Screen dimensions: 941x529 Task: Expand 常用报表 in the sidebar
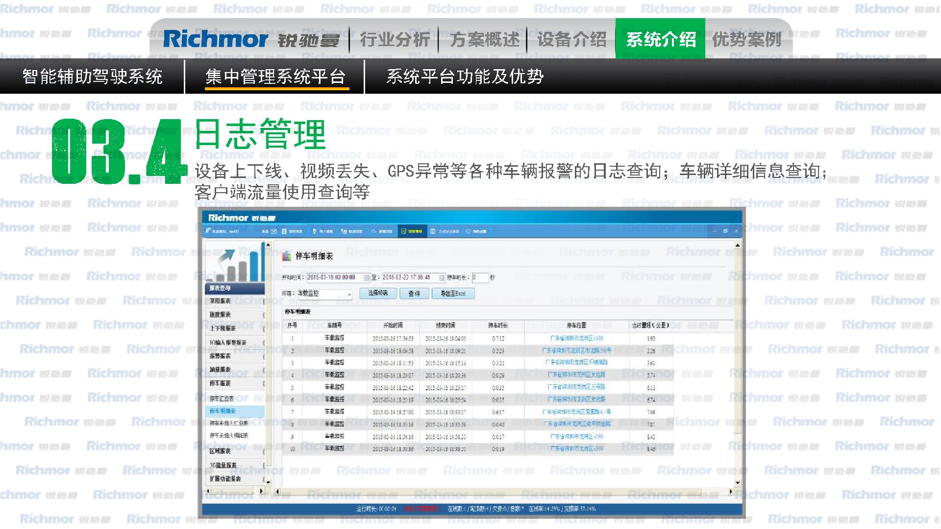(234, 301)
